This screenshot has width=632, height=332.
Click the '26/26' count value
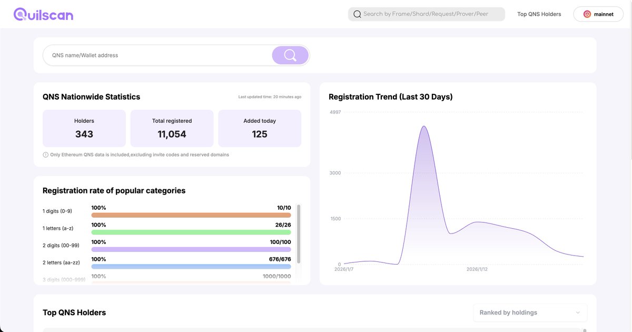click(283, 225)
